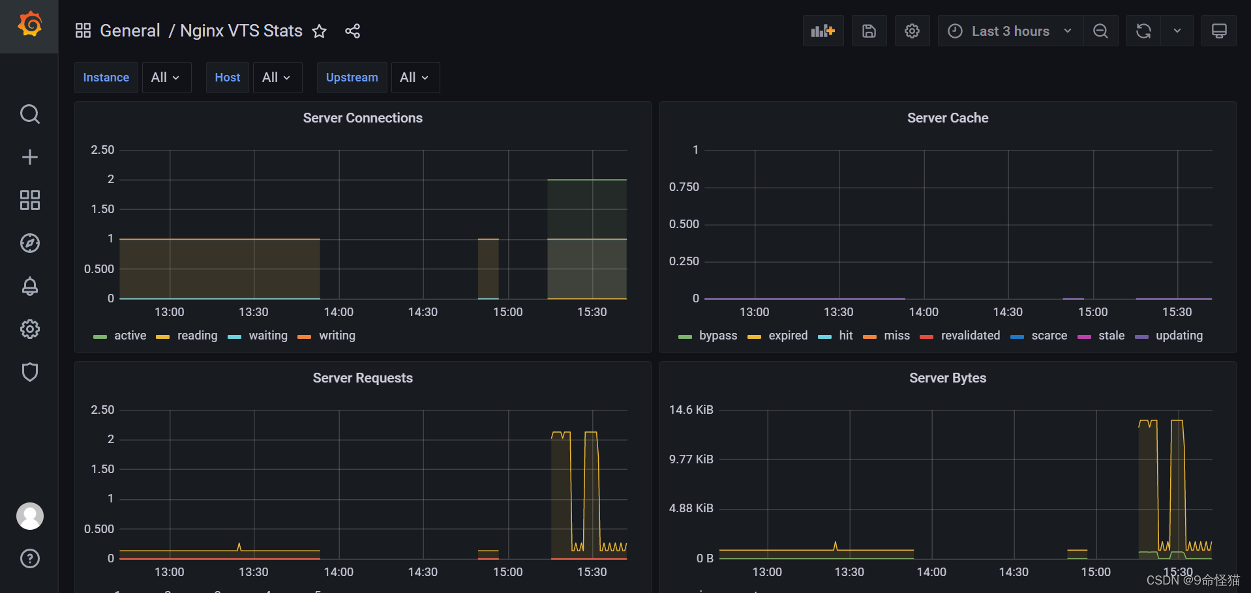Open the user profile avatar
The height and width of the screenshot is (593, 1251).
coord(29,516)
